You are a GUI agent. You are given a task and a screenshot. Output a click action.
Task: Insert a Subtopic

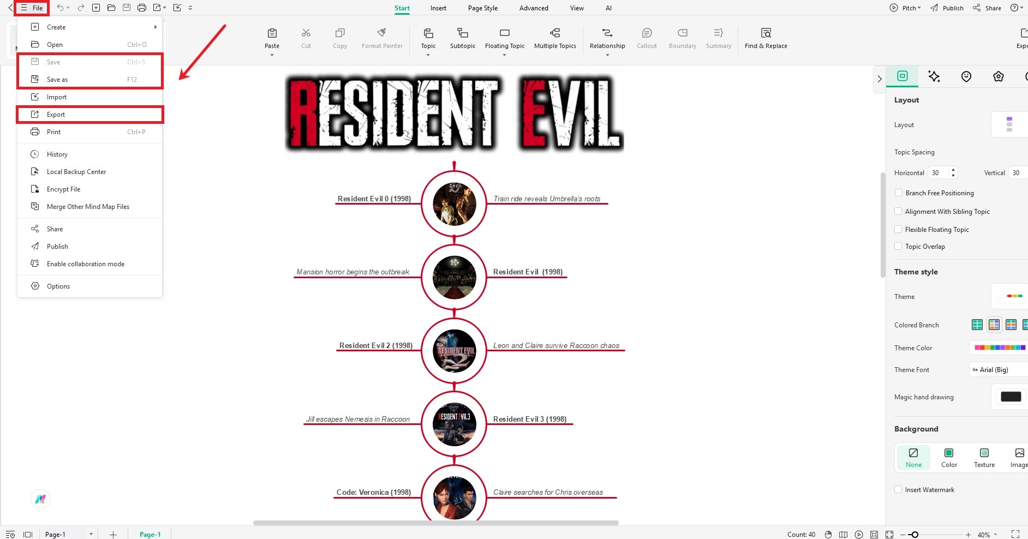(463, 38)
